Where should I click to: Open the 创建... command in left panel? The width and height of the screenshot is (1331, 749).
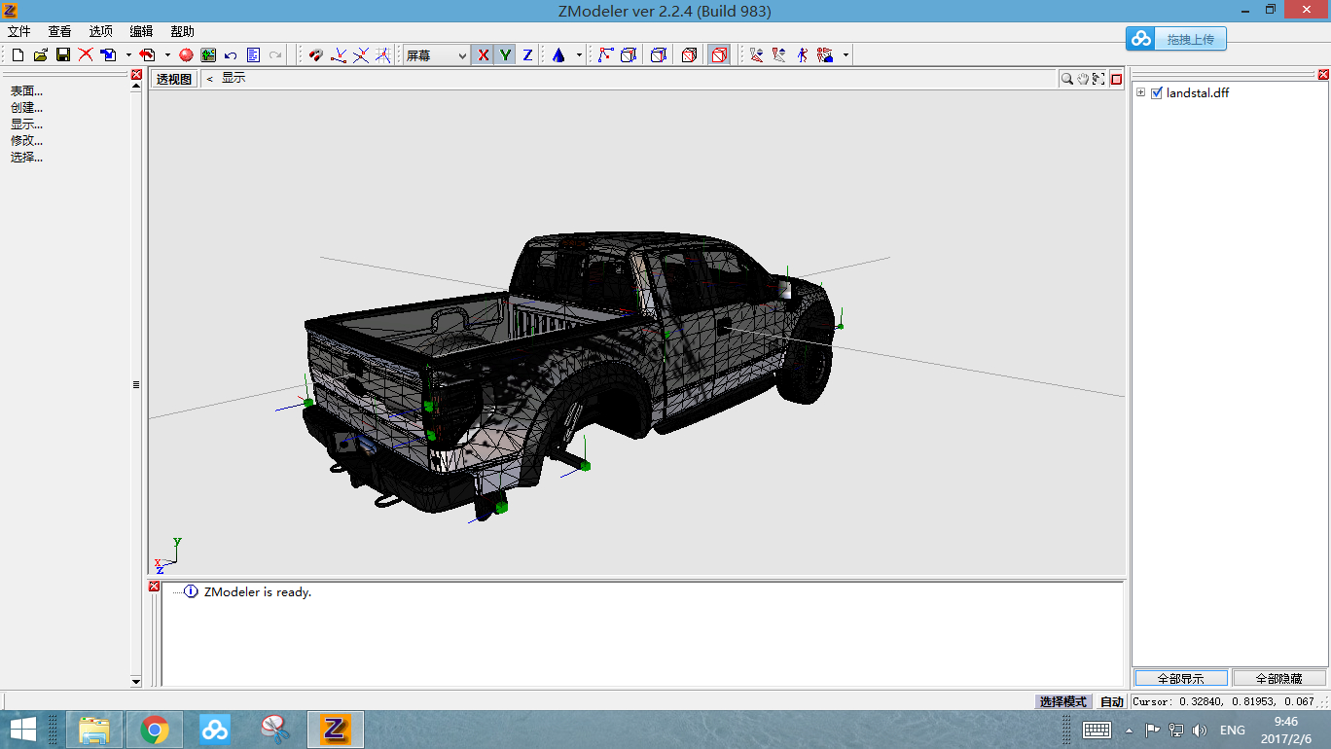coord(26,108)
